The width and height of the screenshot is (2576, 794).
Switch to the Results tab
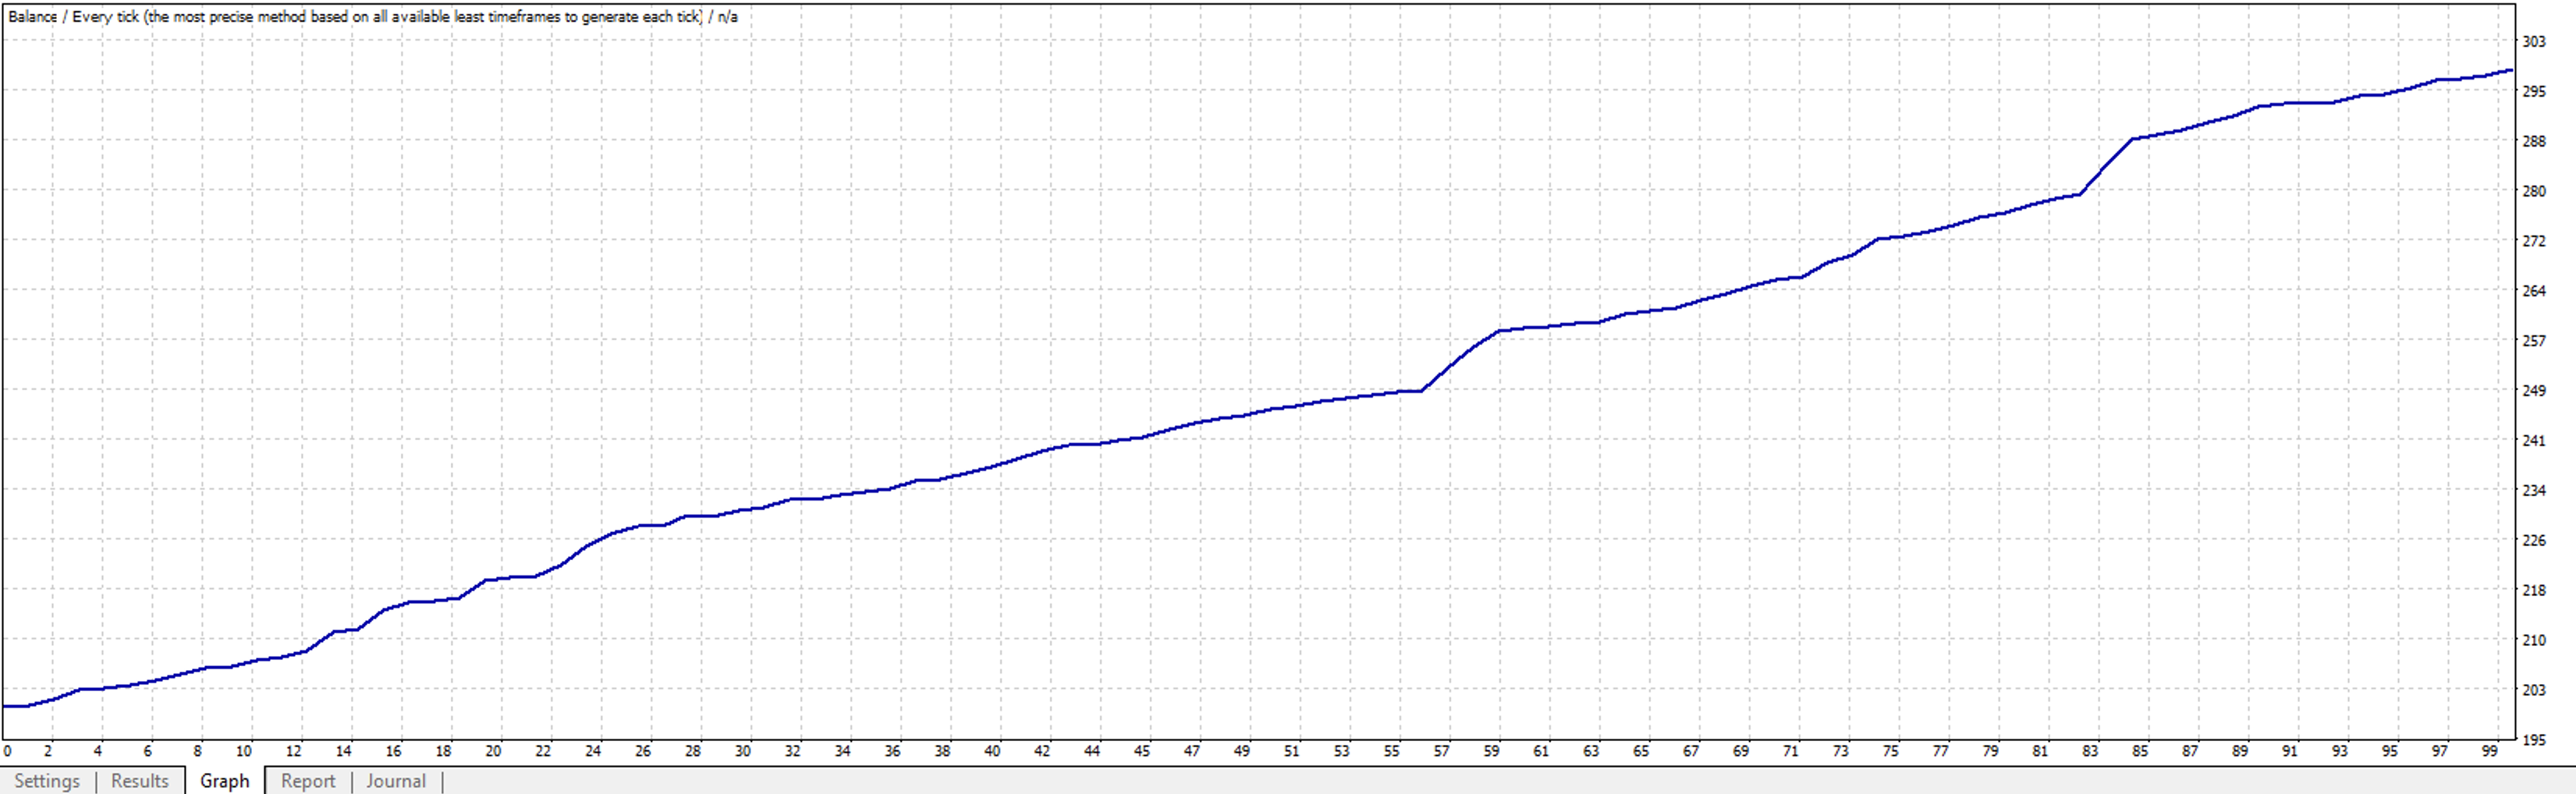[140, 781]
